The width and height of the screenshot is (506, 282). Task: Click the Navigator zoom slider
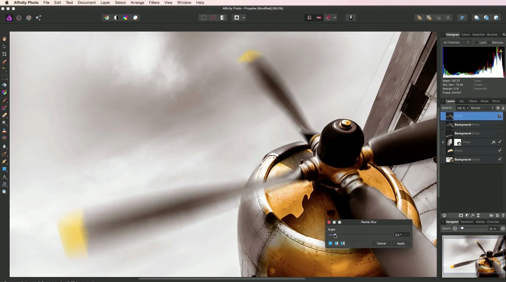point(472,229)
